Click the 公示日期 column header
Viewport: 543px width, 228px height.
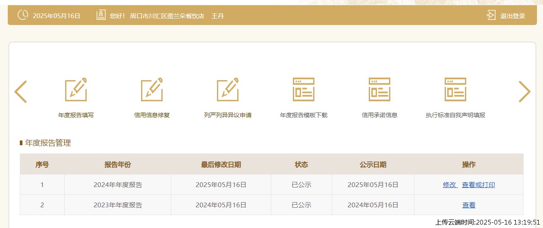click(x=373, y=164)
